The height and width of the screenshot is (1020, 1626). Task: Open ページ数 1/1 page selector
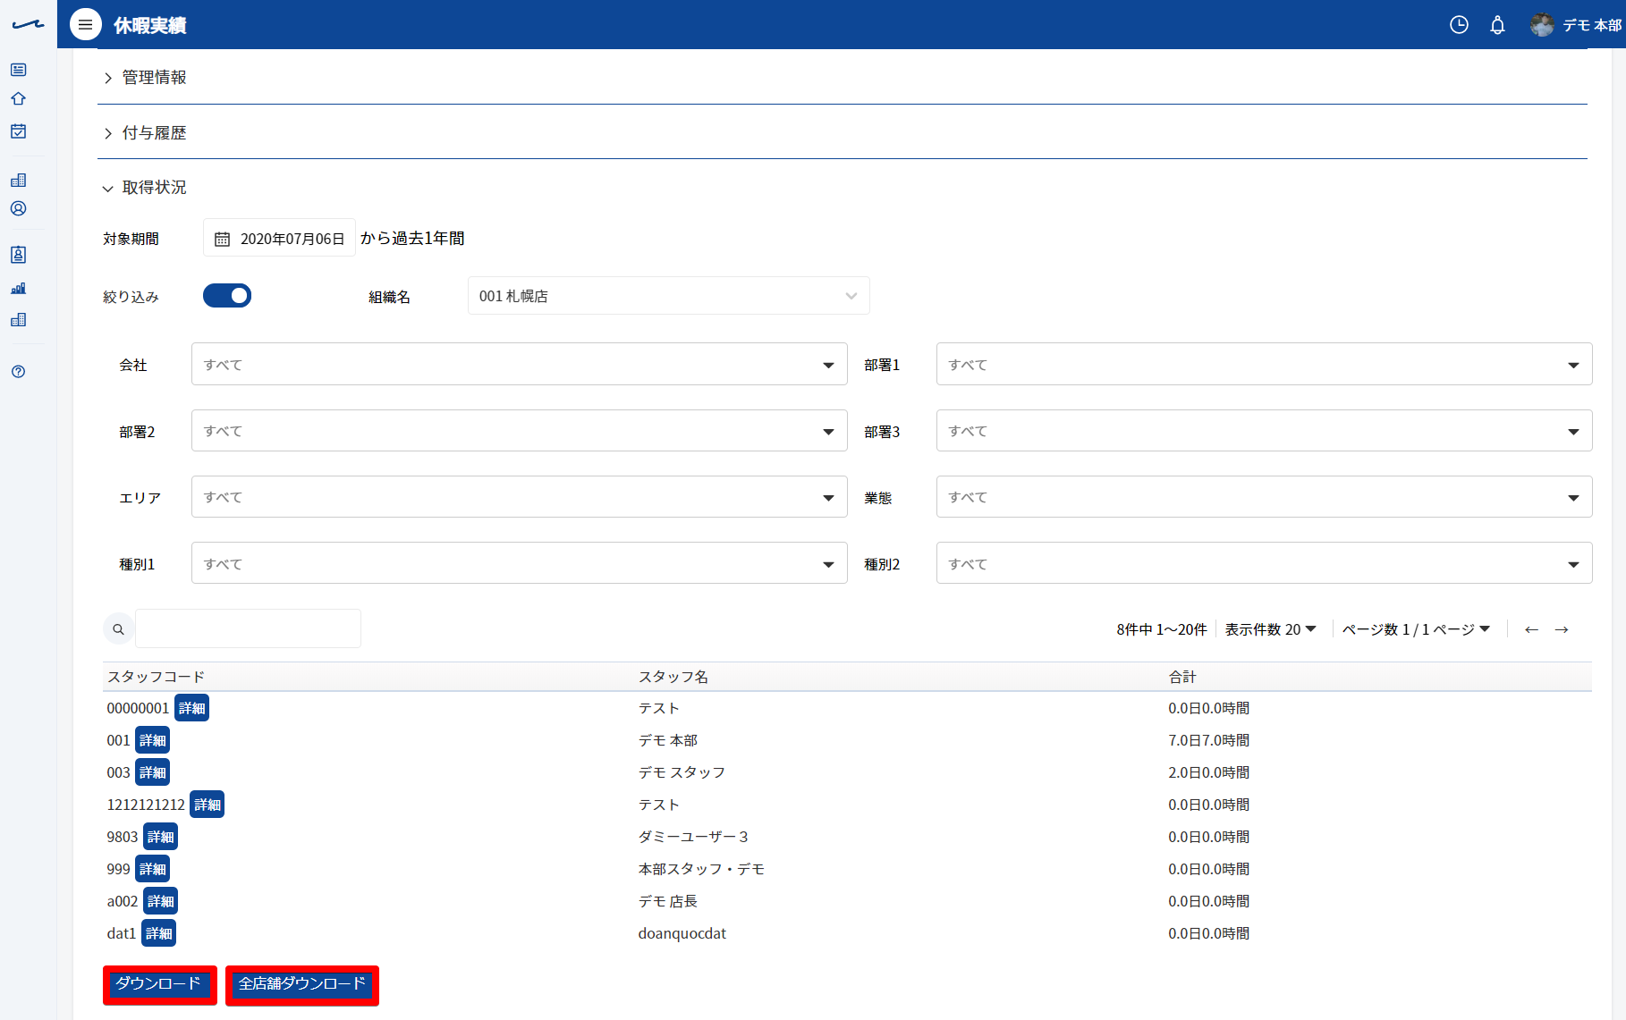pos(1416,630)
